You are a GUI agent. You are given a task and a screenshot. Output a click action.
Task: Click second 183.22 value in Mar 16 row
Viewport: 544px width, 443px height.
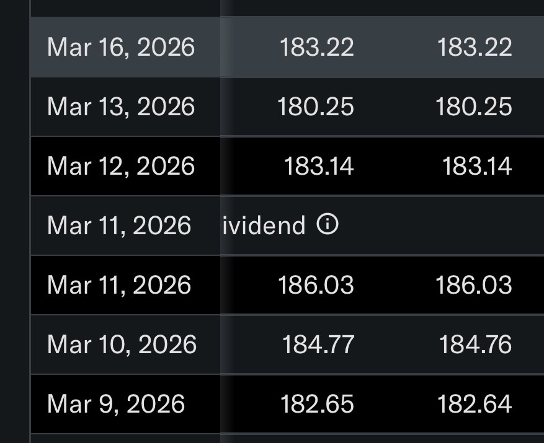pos(475,48)
